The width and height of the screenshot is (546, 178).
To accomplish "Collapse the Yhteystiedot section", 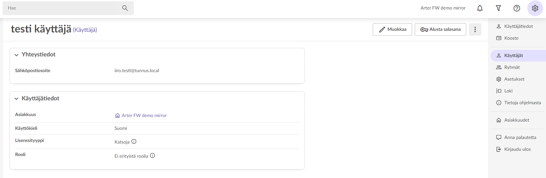I will pos(16,55).
